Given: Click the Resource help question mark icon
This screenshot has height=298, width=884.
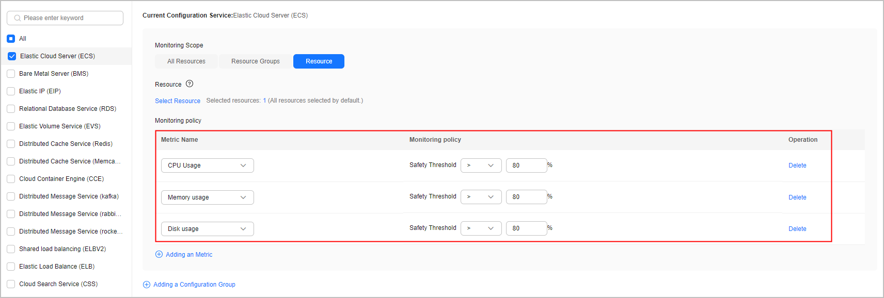Looking at the screenshot, I should pyautogui.click(x=190, y=84).
